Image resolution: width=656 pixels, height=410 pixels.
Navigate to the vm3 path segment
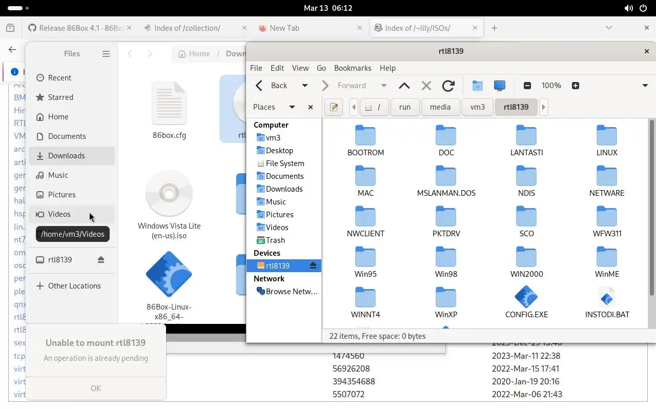tap(477, 107)
